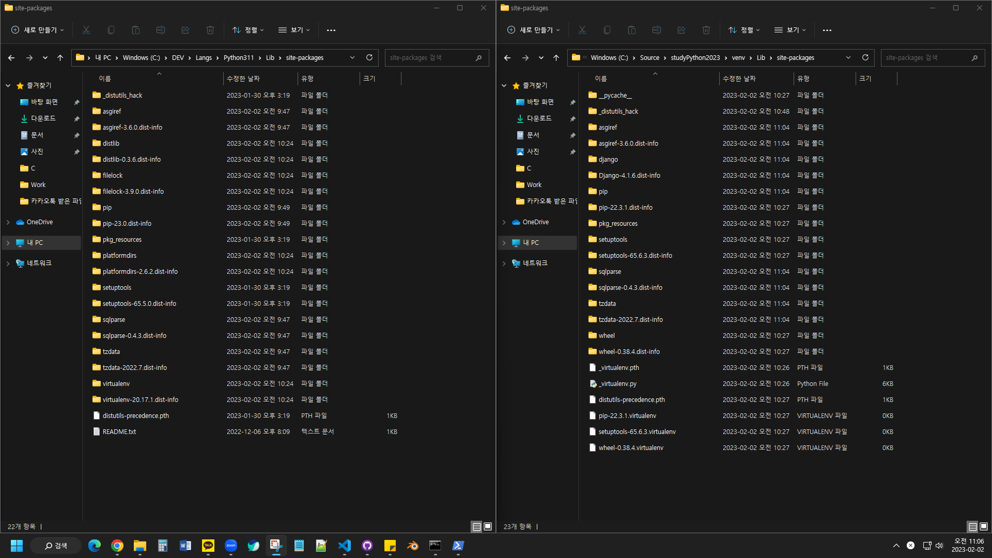Open the view menu in left window
992x558 pixels.
pyautogui.click(x=294, y=30)
